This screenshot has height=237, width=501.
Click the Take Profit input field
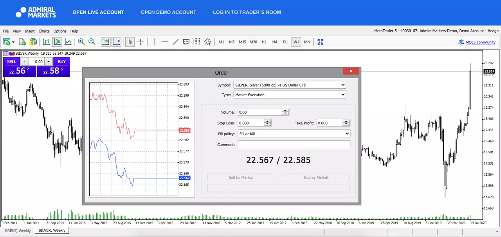click(330, 123)
